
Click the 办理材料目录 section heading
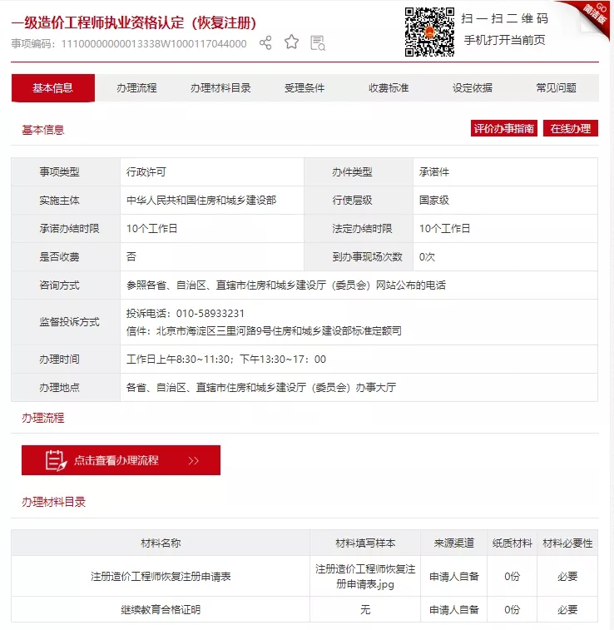(x=54, y=502)
